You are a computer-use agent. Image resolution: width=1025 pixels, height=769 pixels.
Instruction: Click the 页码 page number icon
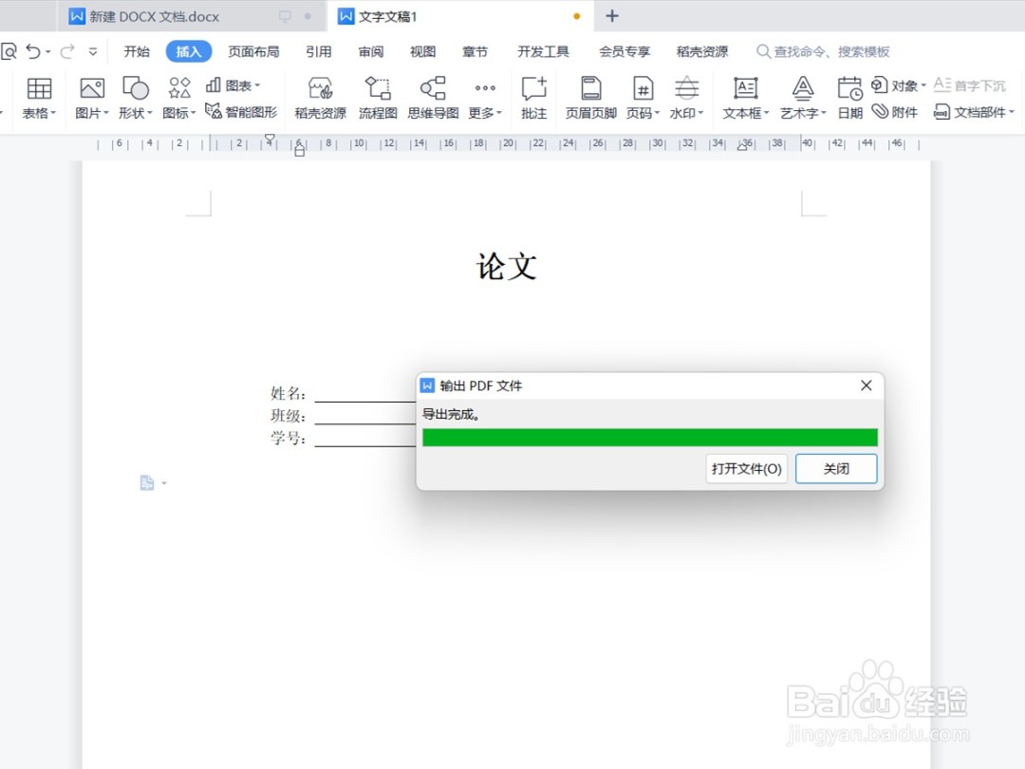pos(643,88)
